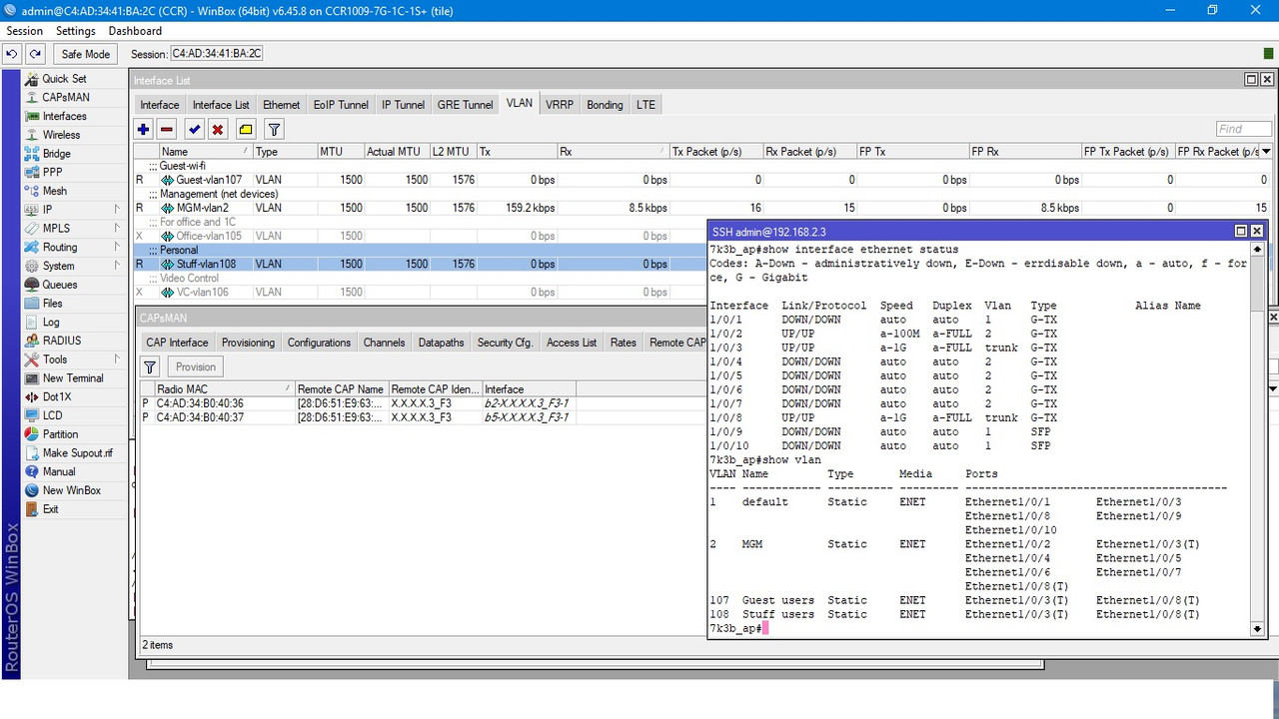Open the Session menu
Screen dimensions: 1279x719
coord(25,31)
